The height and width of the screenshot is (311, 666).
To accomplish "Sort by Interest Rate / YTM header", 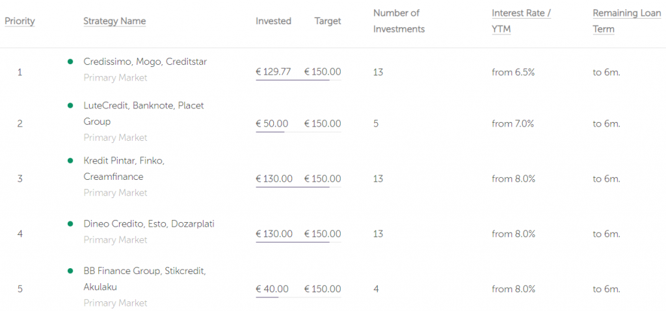I will (521, 21).
